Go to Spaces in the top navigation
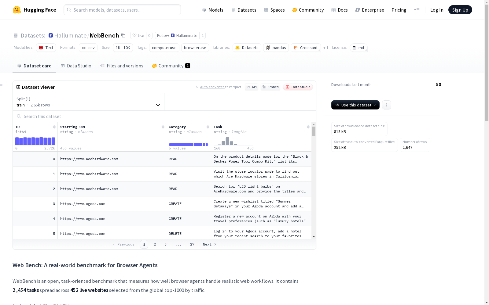 (274, 10)
